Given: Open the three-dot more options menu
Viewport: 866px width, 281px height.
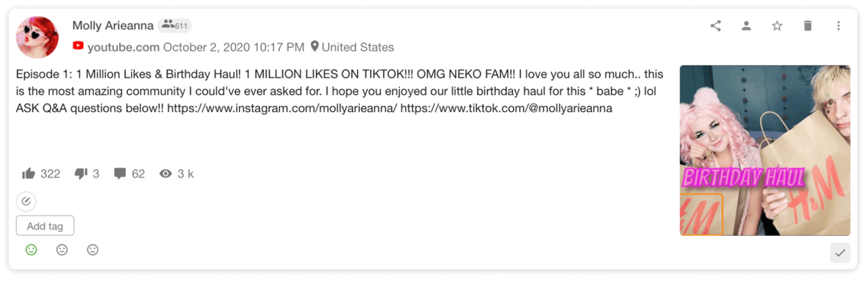Looking at the screenshot, I should [x=838, y=26].
